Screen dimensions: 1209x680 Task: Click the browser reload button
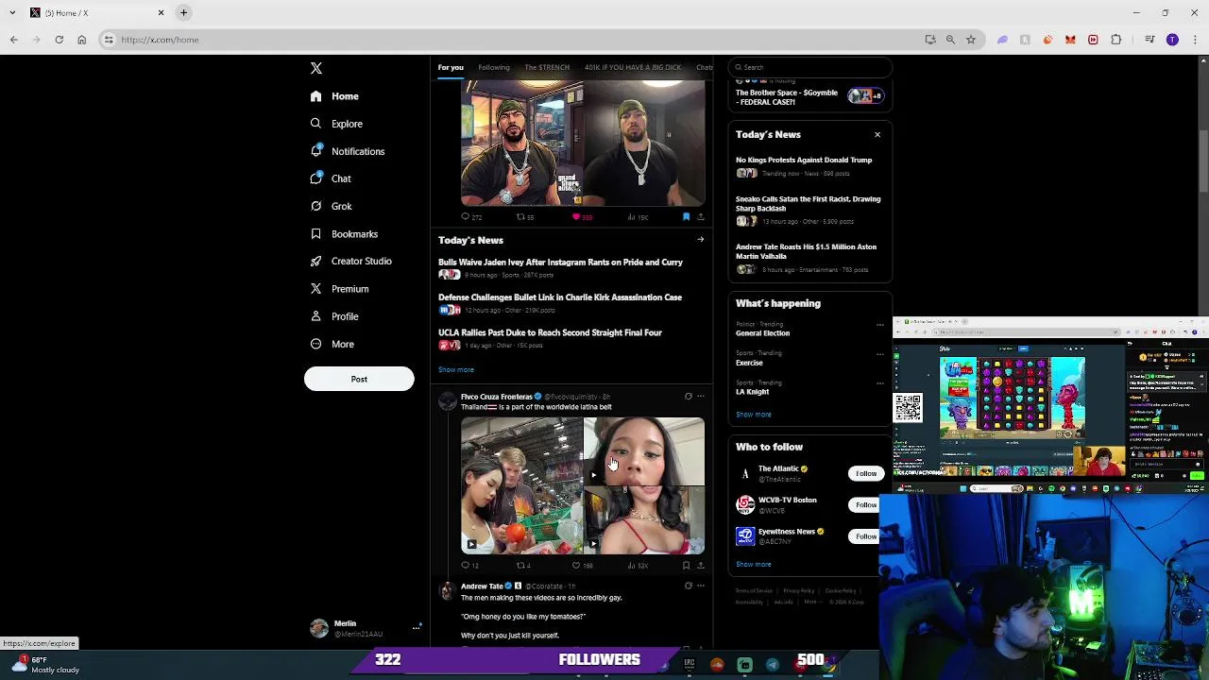59,40
